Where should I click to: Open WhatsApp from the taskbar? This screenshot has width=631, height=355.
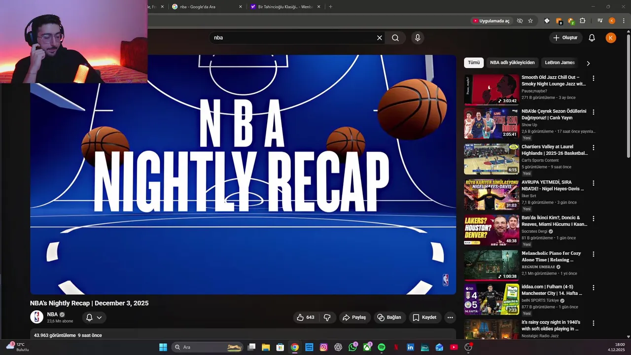[x=352, y=347]
